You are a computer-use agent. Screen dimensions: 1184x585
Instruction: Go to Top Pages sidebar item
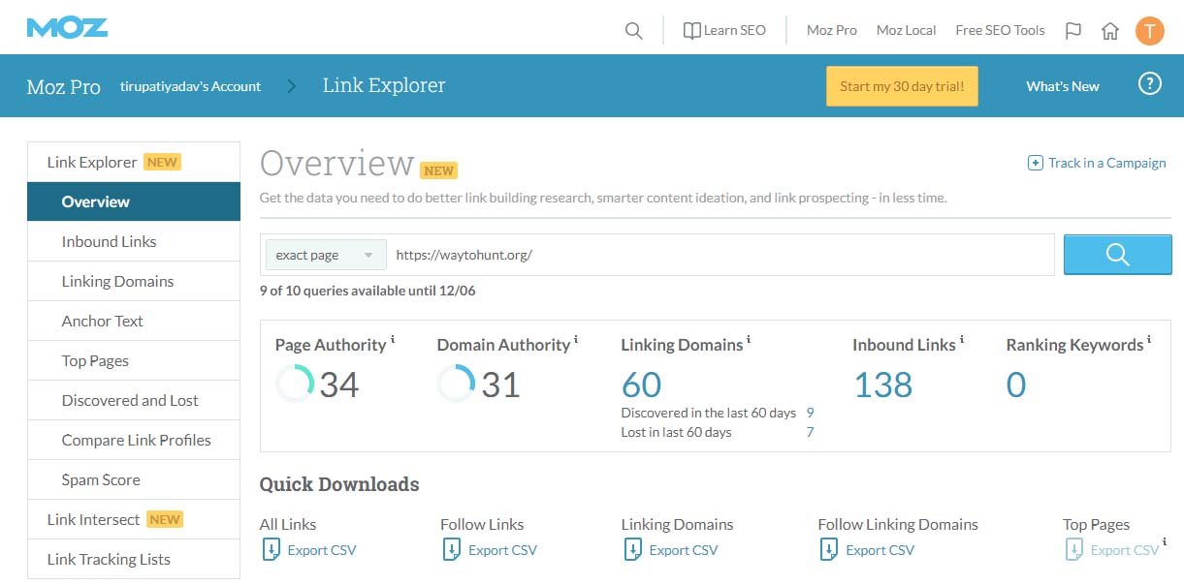click(x=134, y=360)
